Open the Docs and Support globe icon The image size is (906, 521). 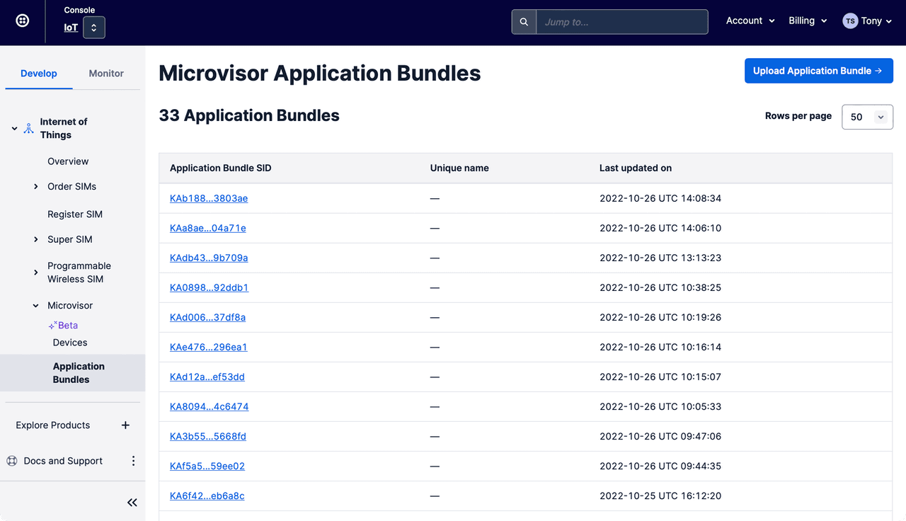tap(11, 460)
